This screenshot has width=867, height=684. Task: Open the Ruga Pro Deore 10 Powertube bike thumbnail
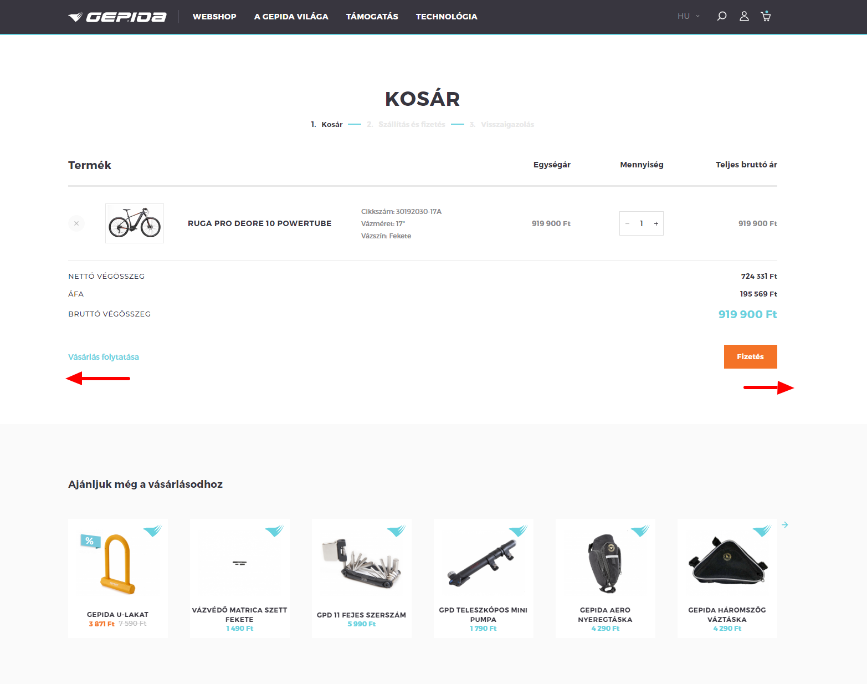(135, 223)
